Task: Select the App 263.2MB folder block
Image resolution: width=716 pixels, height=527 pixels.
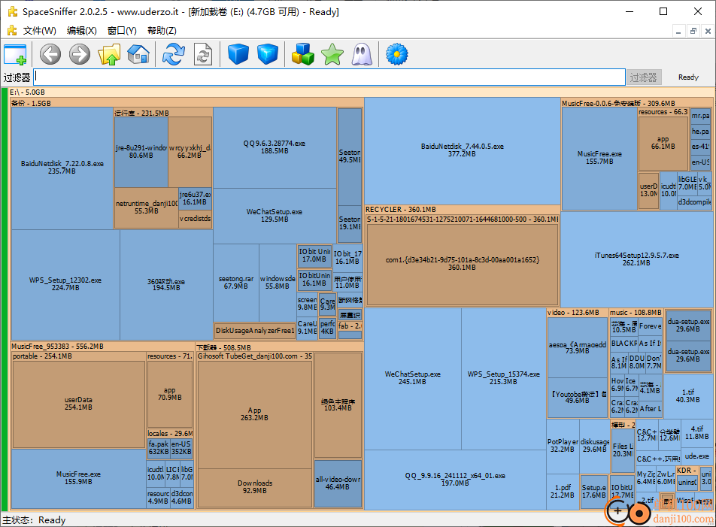Action: 254,413
